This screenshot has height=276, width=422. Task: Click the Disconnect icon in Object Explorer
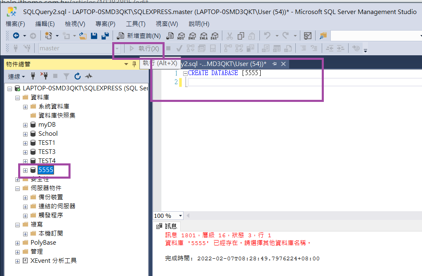[x=44, y=76]
